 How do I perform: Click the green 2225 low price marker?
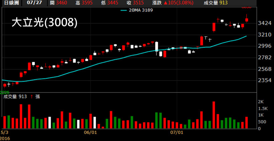click(5, 92)
